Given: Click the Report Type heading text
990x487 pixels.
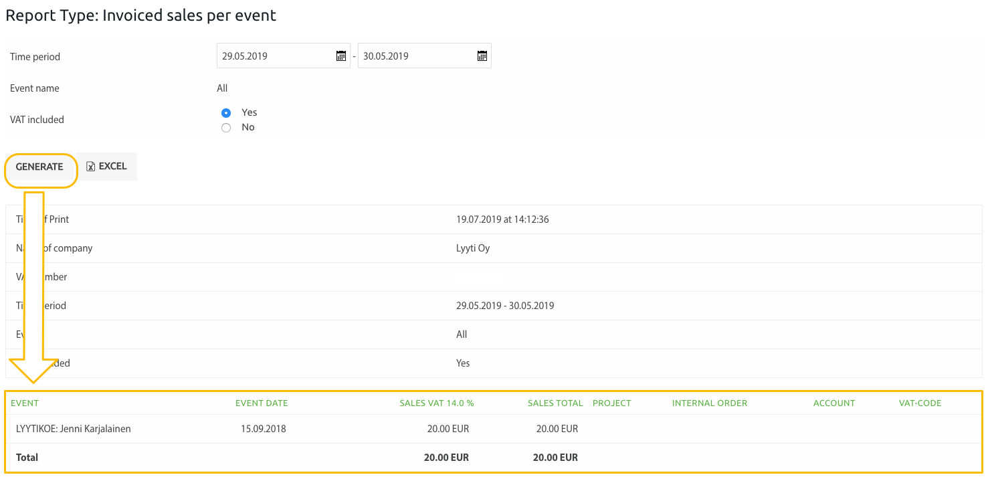Looking at the screenshot, I should [x=141, y=15].
